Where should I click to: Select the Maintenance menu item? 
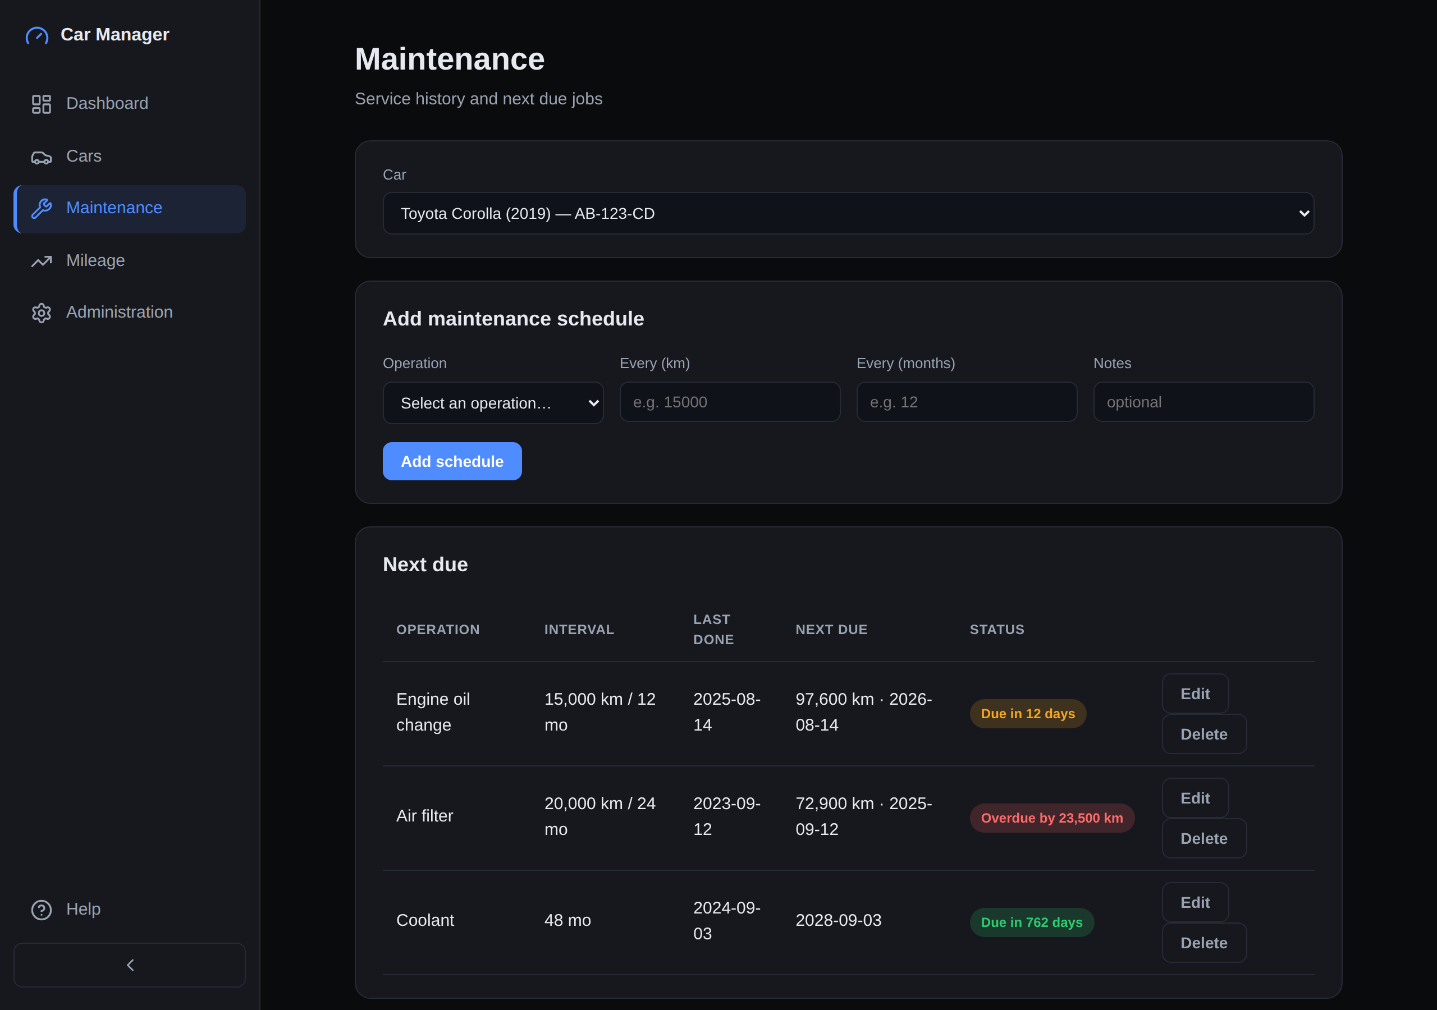click(130, 209)
